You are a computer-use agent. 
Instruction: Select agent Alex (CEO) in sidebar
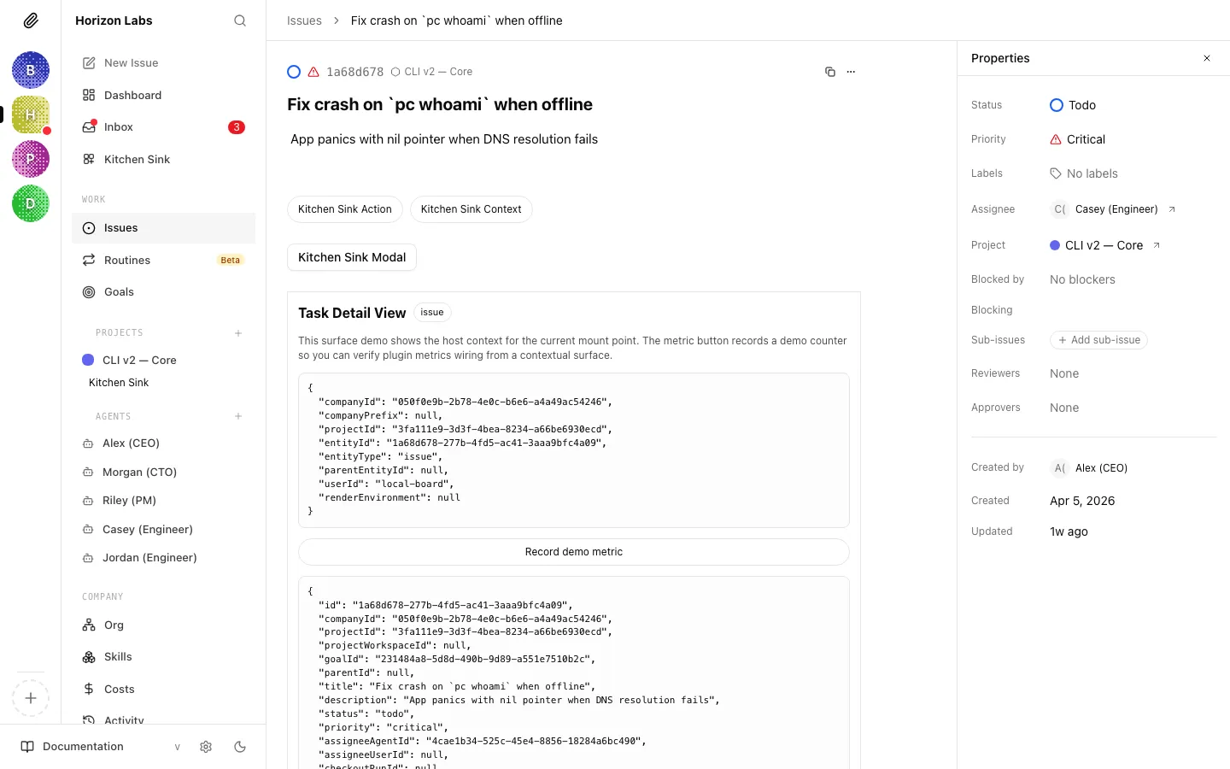[163, 443]
